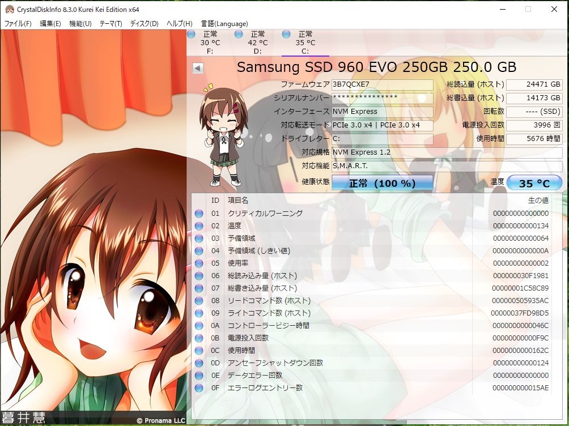The height and width of the screenshot is (426, 569).
Task: Click total host writes value 14173 GB
Action: [x=534, y=98]
